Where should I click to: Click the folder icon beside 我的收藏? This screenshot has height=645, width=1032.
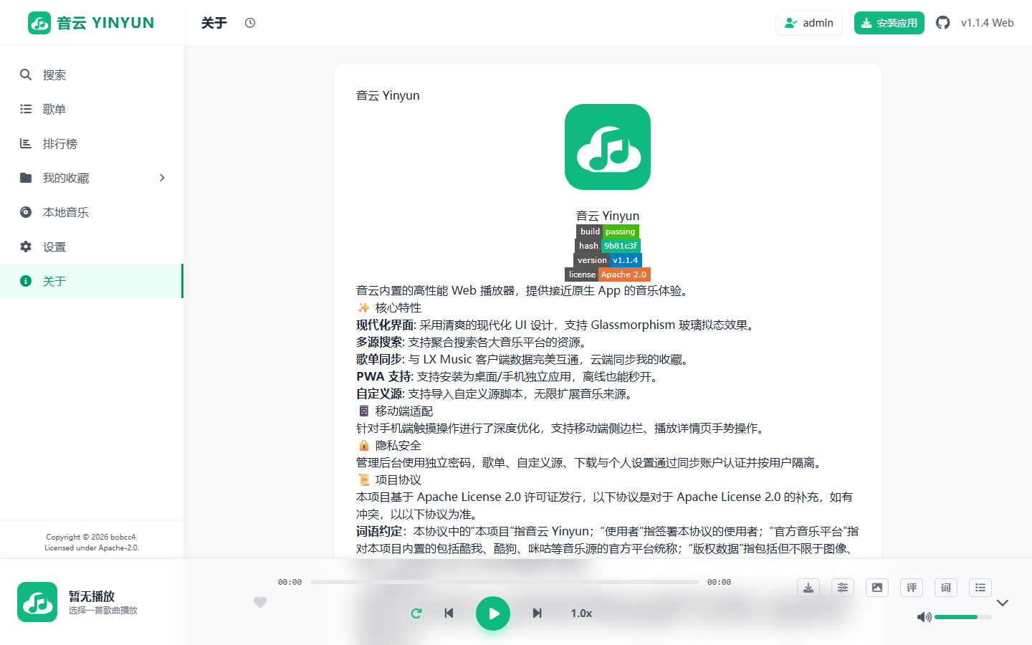pos(26,178)
